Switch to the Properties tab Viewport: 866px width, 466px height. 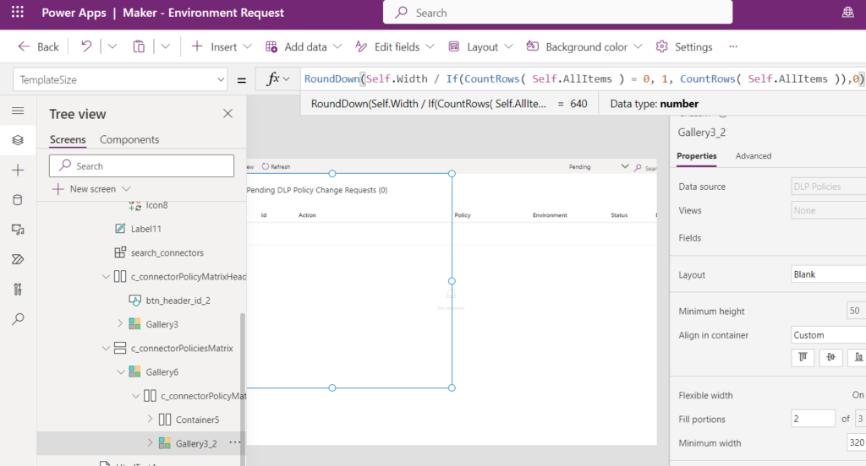point(697,156)
